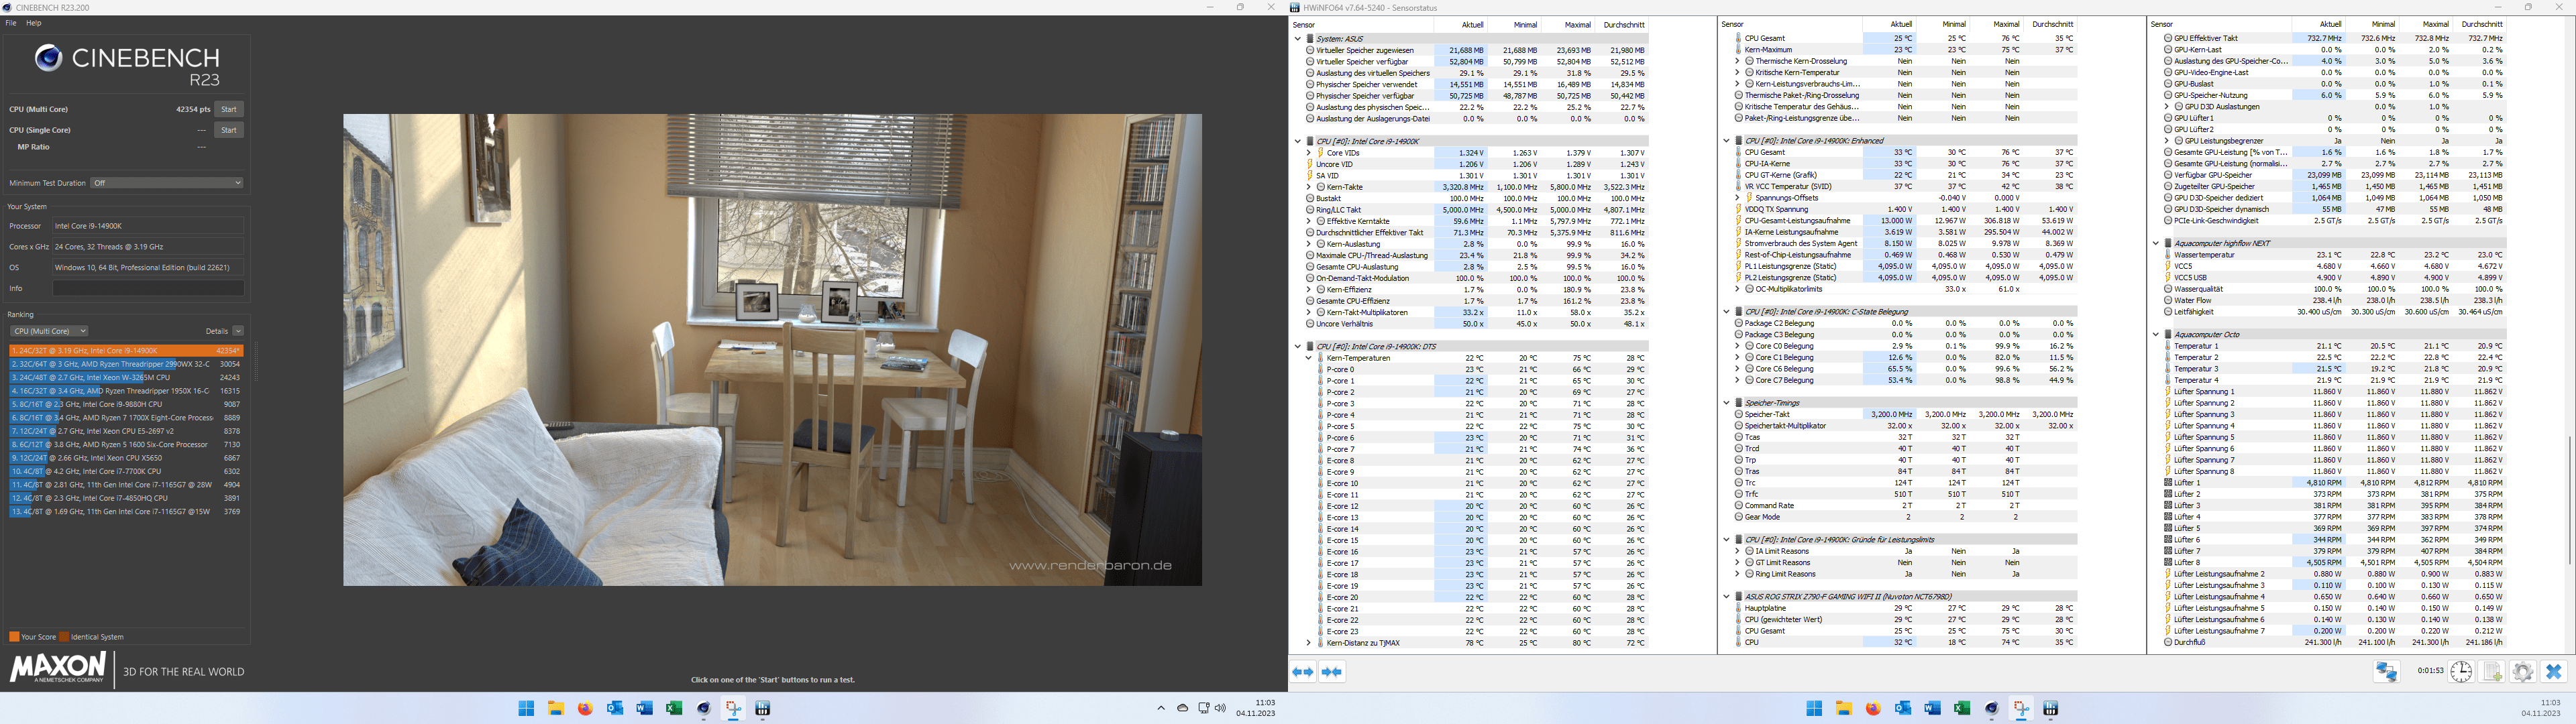Open the Minimum Test Duration dropdown
The width and height of the screenshot is (2576, 724).
(167, 183)
